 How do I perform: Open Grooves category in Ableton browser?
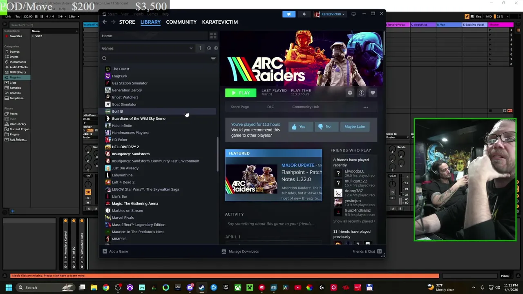point(15,93)
